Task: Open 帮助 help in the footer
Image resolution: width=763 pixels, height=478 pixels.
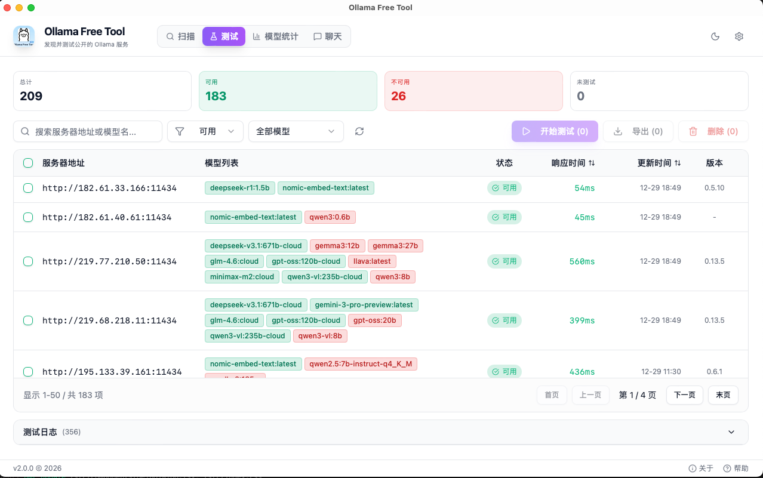Action: point(736,468)
